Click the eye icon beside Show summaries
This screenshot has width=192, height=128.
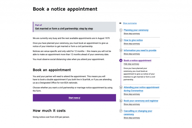(x=120, y=23)
